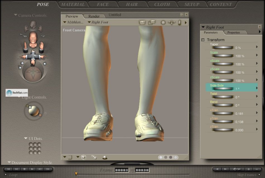Toggle the Skip Frames option
The width and height of the screenshot is (265, 178).
coord(259,175)
